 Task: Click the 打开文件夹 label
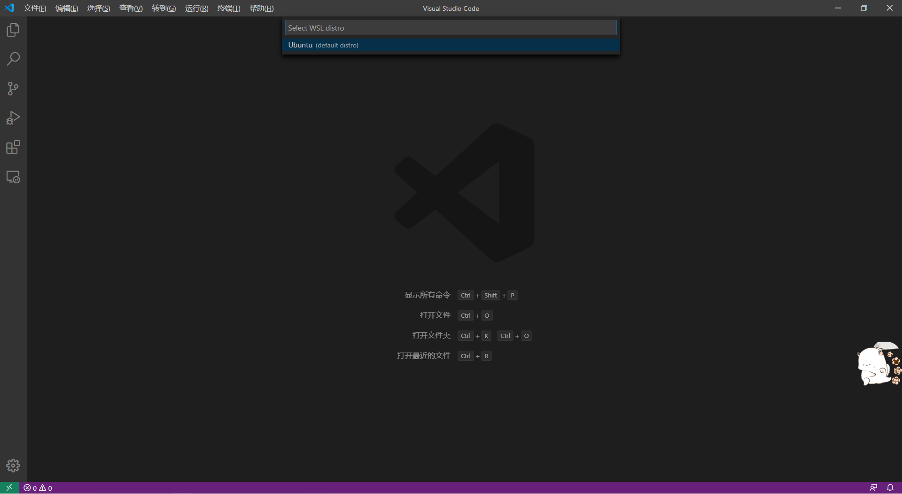431,336
